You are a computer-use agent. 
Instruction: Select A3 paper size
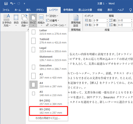pyautogui.click(x=48, y=76)
